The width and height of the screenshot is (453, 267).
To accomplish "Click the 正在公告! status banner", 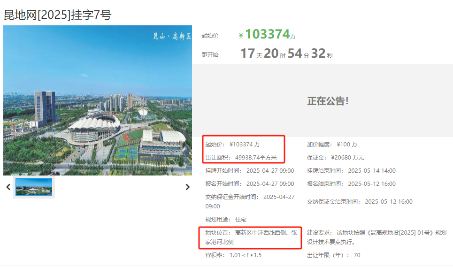I will (x=328, y=101).
